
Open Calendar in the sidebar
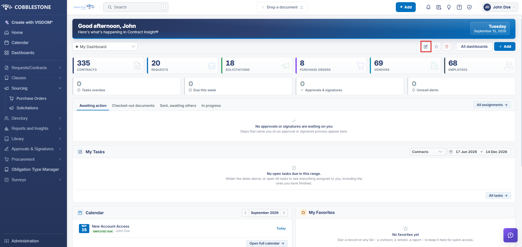tap(20, 43)
